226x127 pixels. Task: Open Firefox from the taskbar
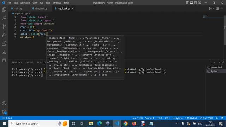pos(134,123)
